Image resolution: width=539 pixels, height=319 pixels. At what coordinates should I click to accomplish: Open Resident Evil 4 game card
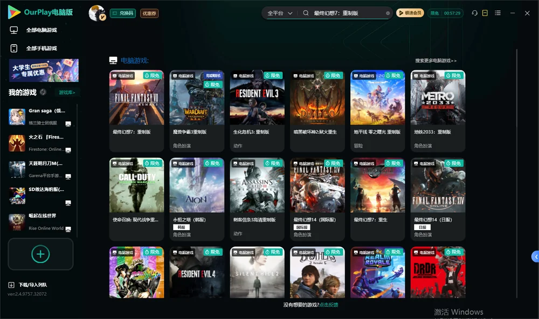point(197,272)
